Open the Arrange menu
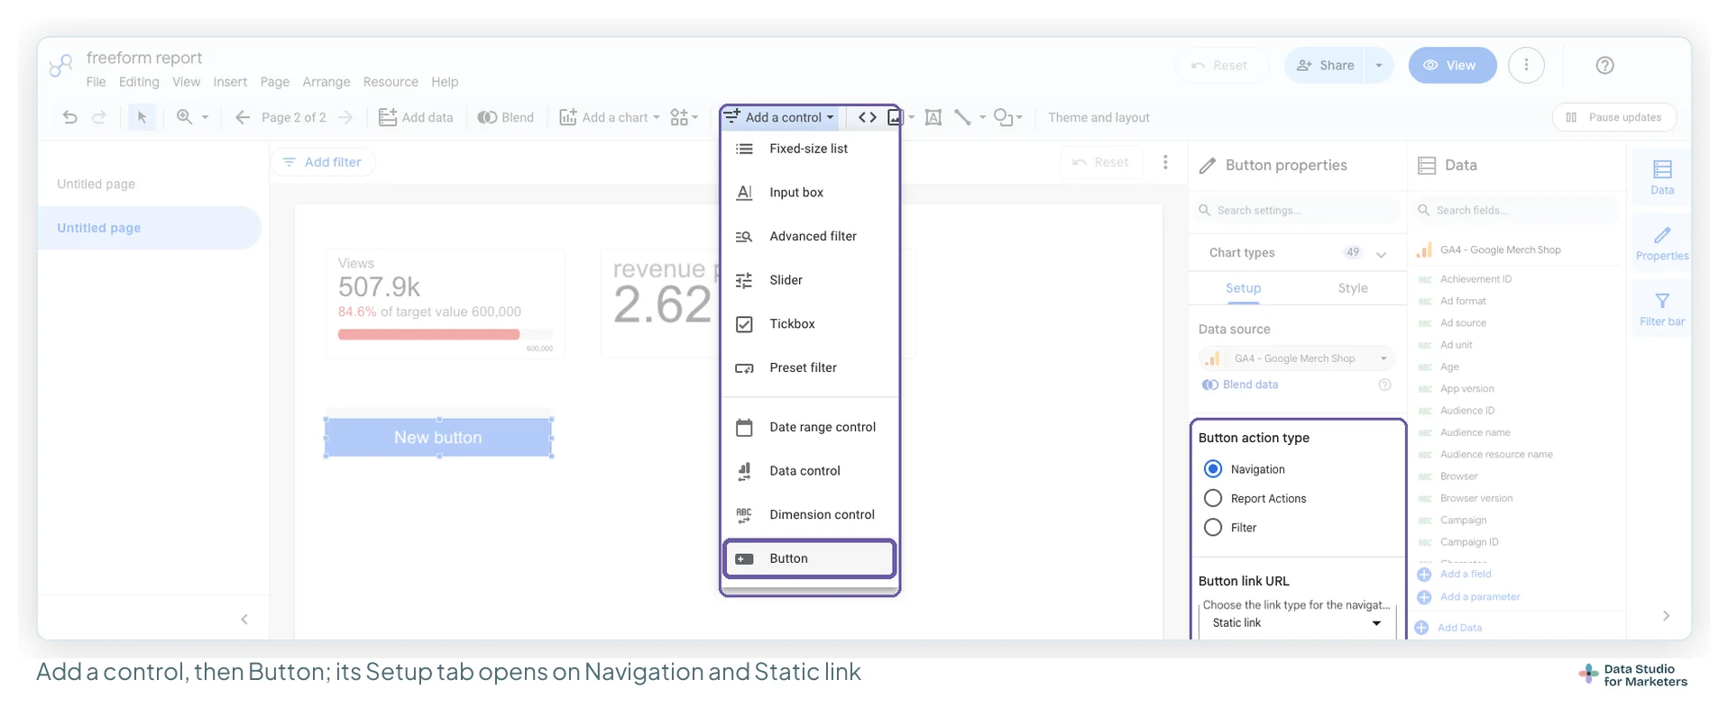Image resolution: width=1728 pixels, height=707 pixels. (x=326, y=82)
